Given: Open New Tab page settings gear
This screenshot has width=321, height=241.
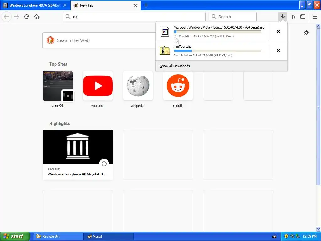Looking at the screenshot, I should click(x=306, y=33).
